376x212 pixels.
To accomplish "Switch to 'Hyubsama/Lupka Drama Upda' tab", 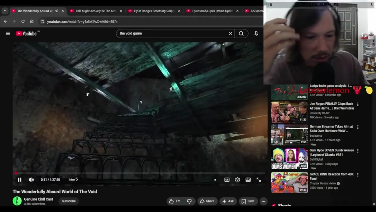I will (x=212, y=11).
